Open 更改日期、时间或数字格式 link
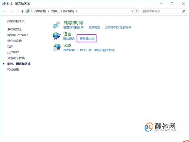The height and width of the screenshot is (142, 189). click(x=97, y=50)
